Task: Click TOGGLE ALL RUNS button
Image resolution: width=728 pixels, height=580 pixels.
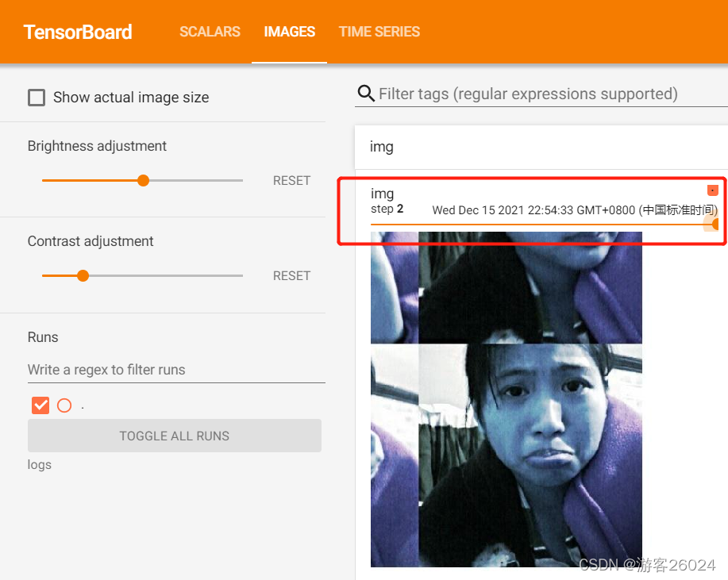Action: pos(175,436)
